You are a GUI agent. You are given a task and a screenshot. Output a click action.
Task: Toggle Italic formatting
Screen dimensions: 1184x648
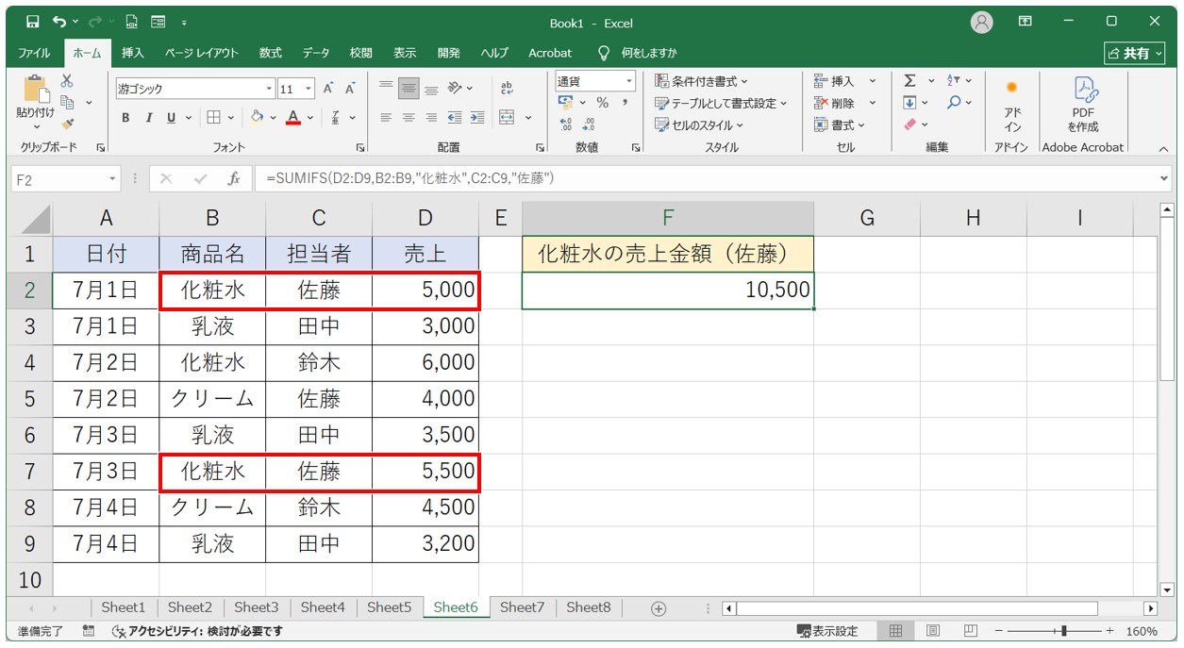pos(148,118)
